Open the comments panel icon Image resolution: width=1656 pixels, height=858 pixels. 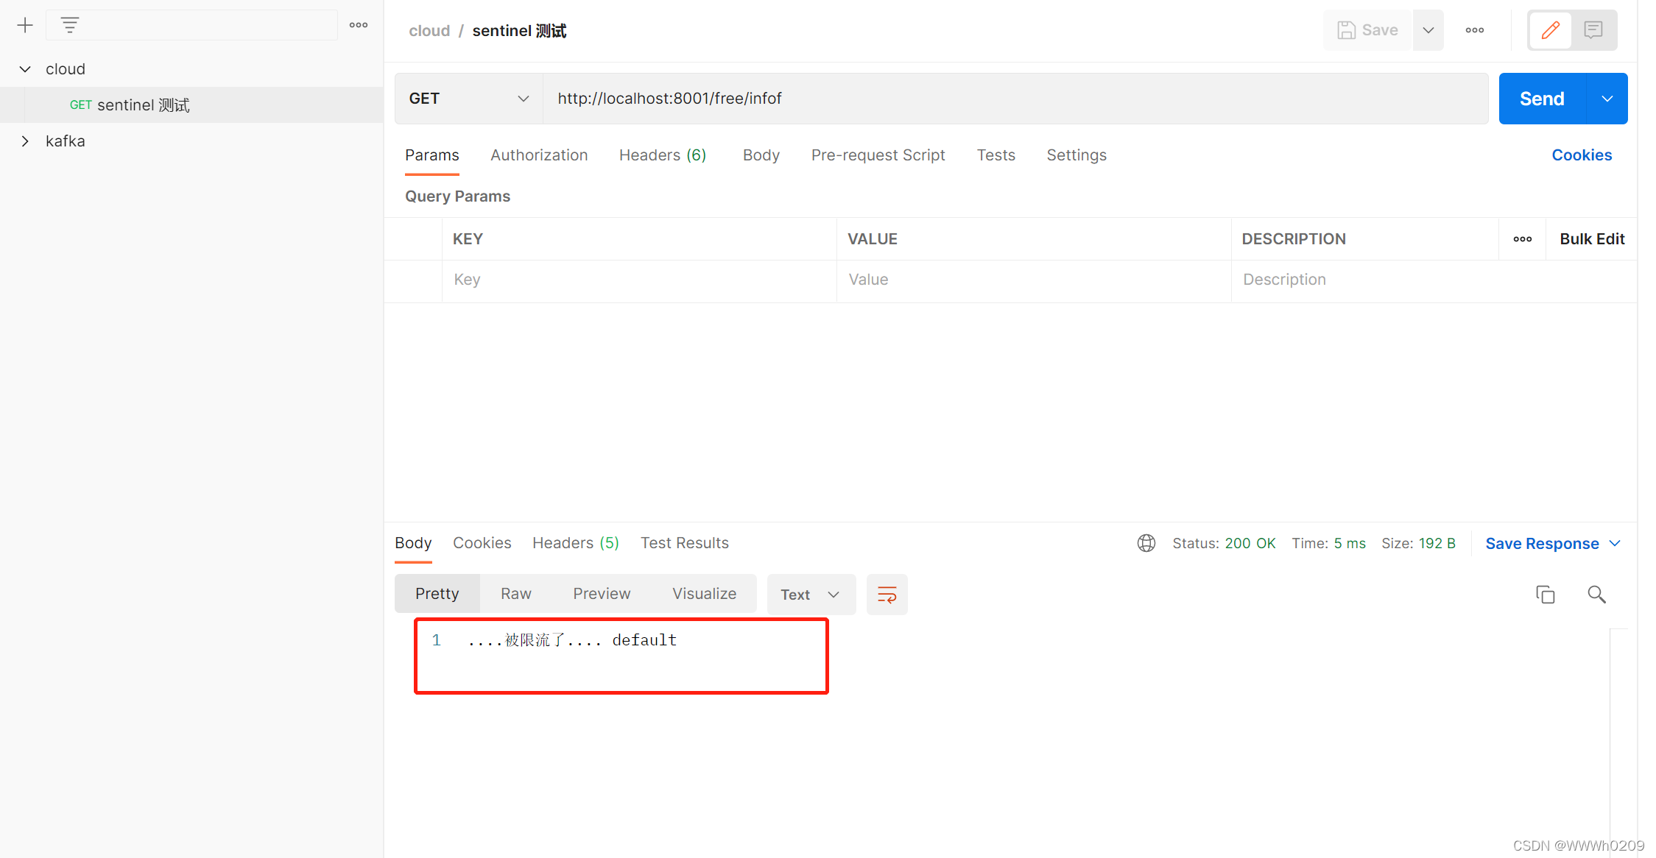[x=1593, y=30]
